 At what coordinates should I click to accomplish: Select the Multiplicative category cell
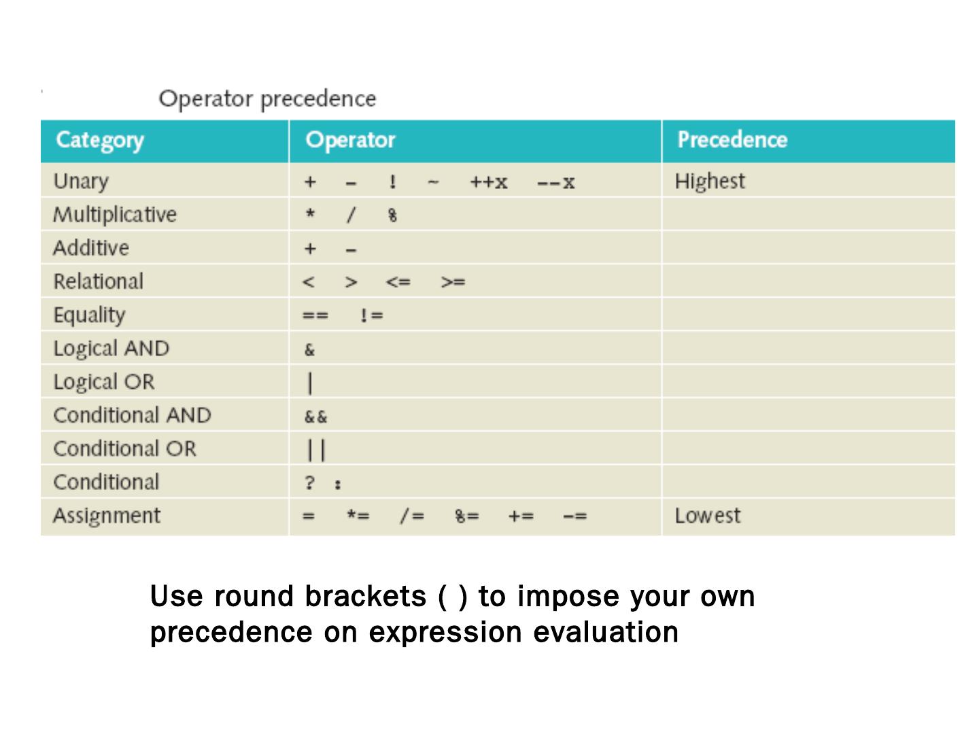(x=115, y=215)
